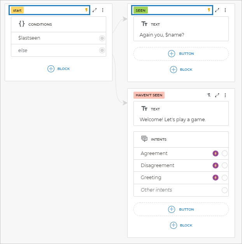This screenshot has width=242, height=244.
Task: Click the purple lightning icon beside Greeting
Action: pyautogui.click(x=216, y=178)
